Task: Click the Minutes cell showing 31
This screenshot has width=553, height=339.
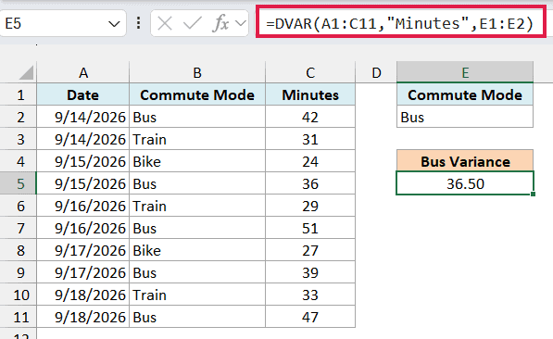Action: [310, 139]
